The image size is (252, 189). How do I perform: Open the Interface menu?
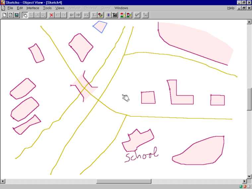tap(32, 8)
